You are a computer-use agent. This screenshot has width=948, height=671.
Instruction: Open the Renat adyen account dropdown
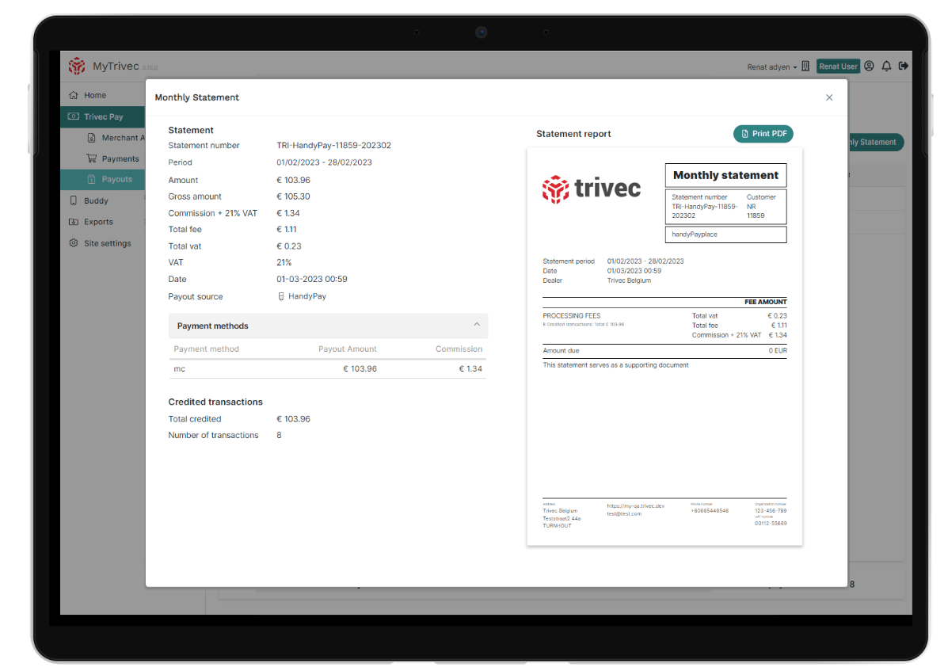point(772,67)
